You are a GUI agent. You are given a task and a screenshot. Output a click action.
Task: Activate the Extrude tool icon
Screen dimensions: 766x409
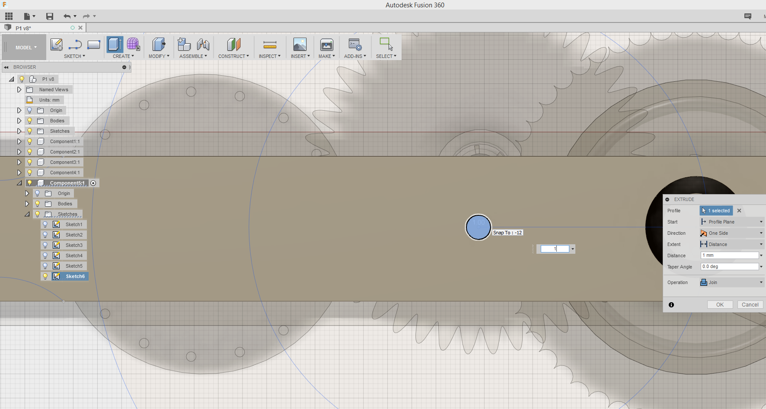pyautogui.click(x=115, y=44)
